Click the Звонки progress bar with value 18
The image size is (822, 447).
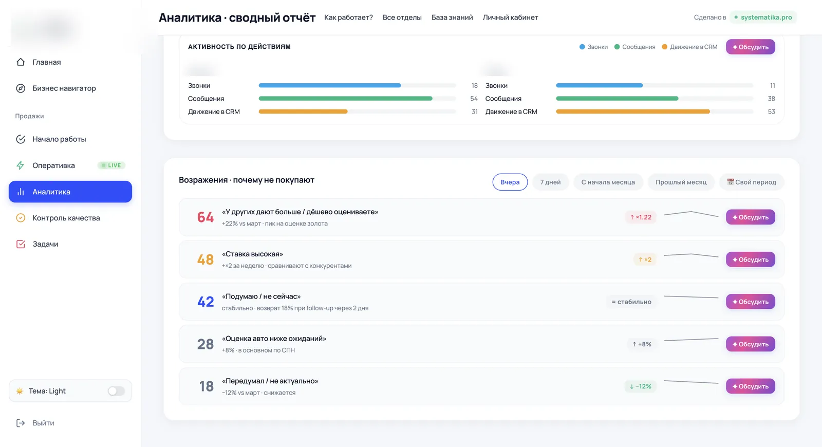(x=357, y=85)
